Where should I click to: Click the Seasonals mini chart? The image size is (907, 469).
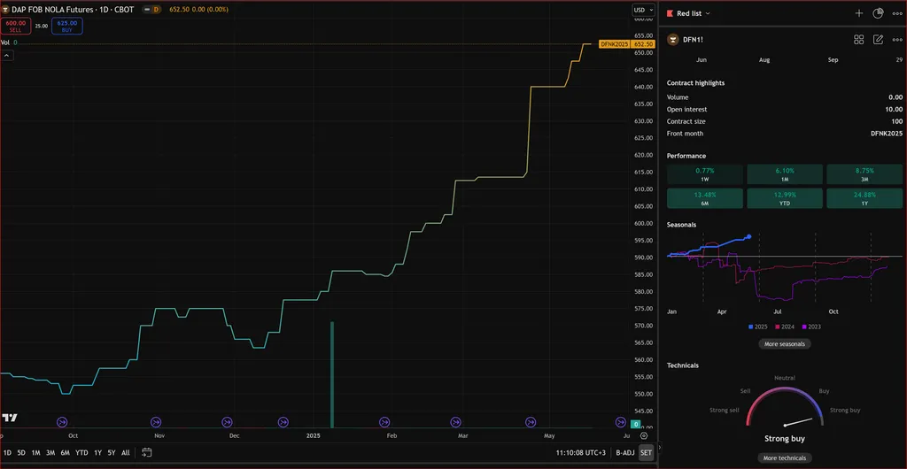pyautogui.click(x=785, y=267)
